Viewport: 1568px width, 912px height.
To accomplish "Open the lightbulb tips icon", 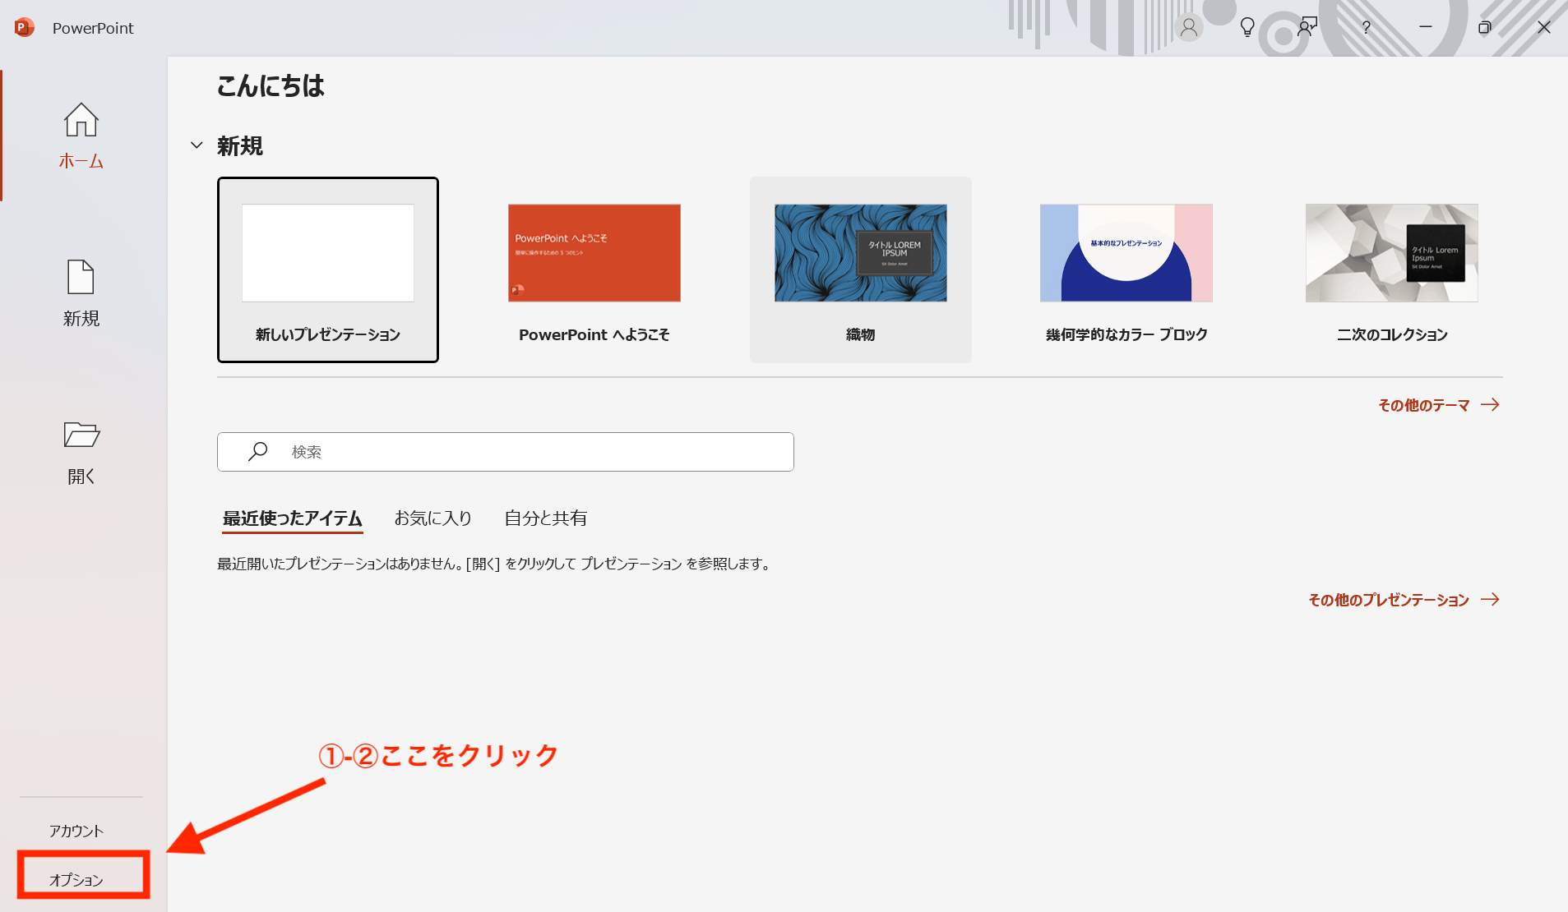I will coord(1247,27).
